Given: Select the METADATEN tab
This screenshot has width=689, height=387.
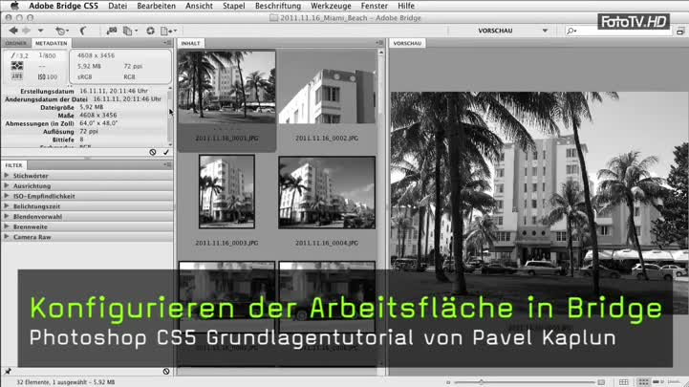Looking at the screenshot, I should coord(51,43).
